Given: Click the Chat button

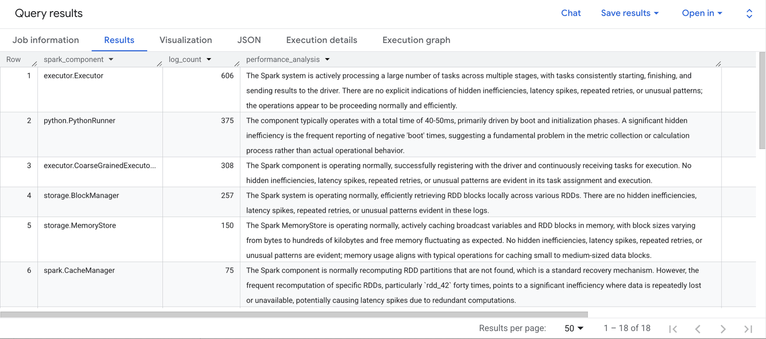Looking at the screenshot, I should tap(571, 13).
